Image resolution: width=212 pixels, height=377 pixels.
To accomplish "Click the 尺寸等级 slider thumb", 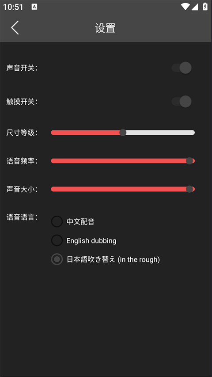I will (123, 133).
